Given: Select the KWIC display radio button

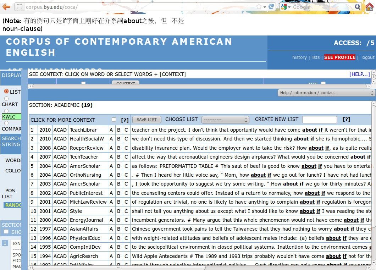Looking at the screenshot, I should (6, 111).
